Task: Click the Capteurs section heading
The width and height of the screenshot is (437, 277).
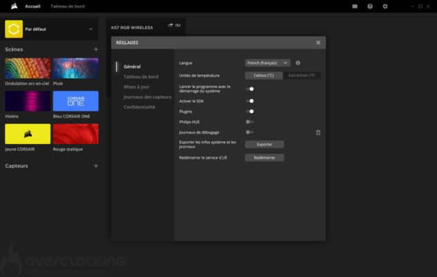Action: point(17,166)
